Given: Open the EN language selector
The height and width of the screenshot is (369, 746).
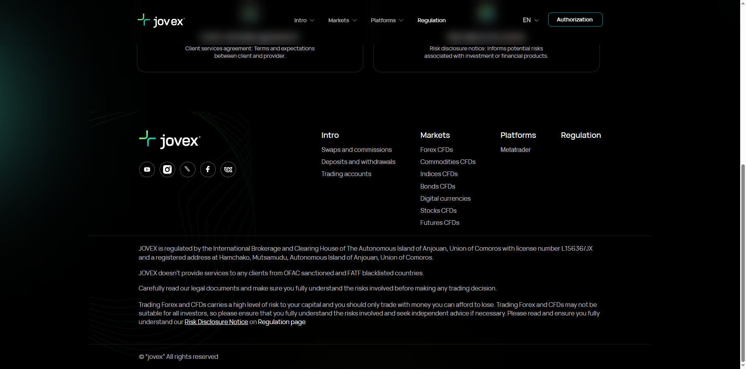Looking at the screenshot, I should 531,20.
